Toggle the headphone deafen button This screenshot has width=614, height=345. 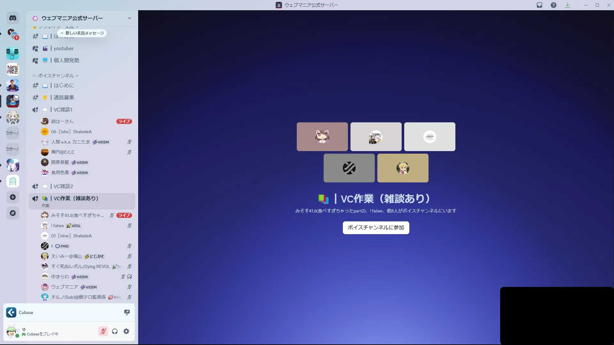pyautogui.click(x=115, y=331)
